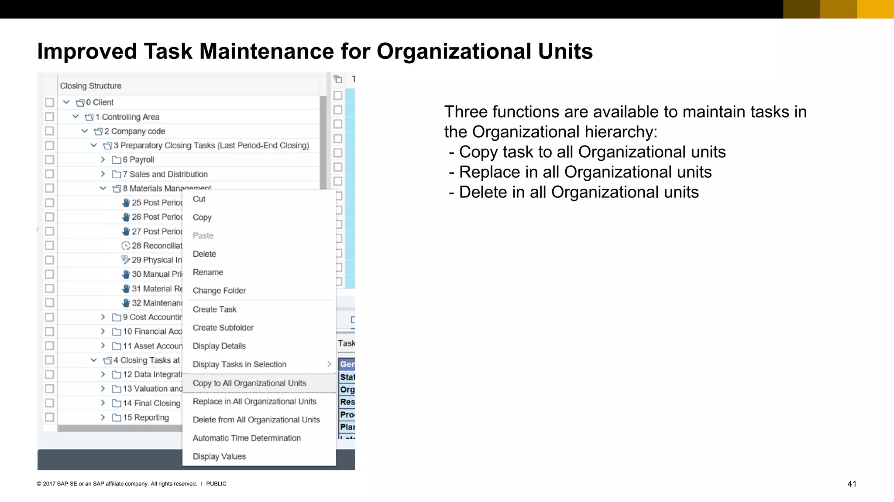
Task: Select Replace in All Organizational Units
Action: pyautogui.click(x=254, y=401)
